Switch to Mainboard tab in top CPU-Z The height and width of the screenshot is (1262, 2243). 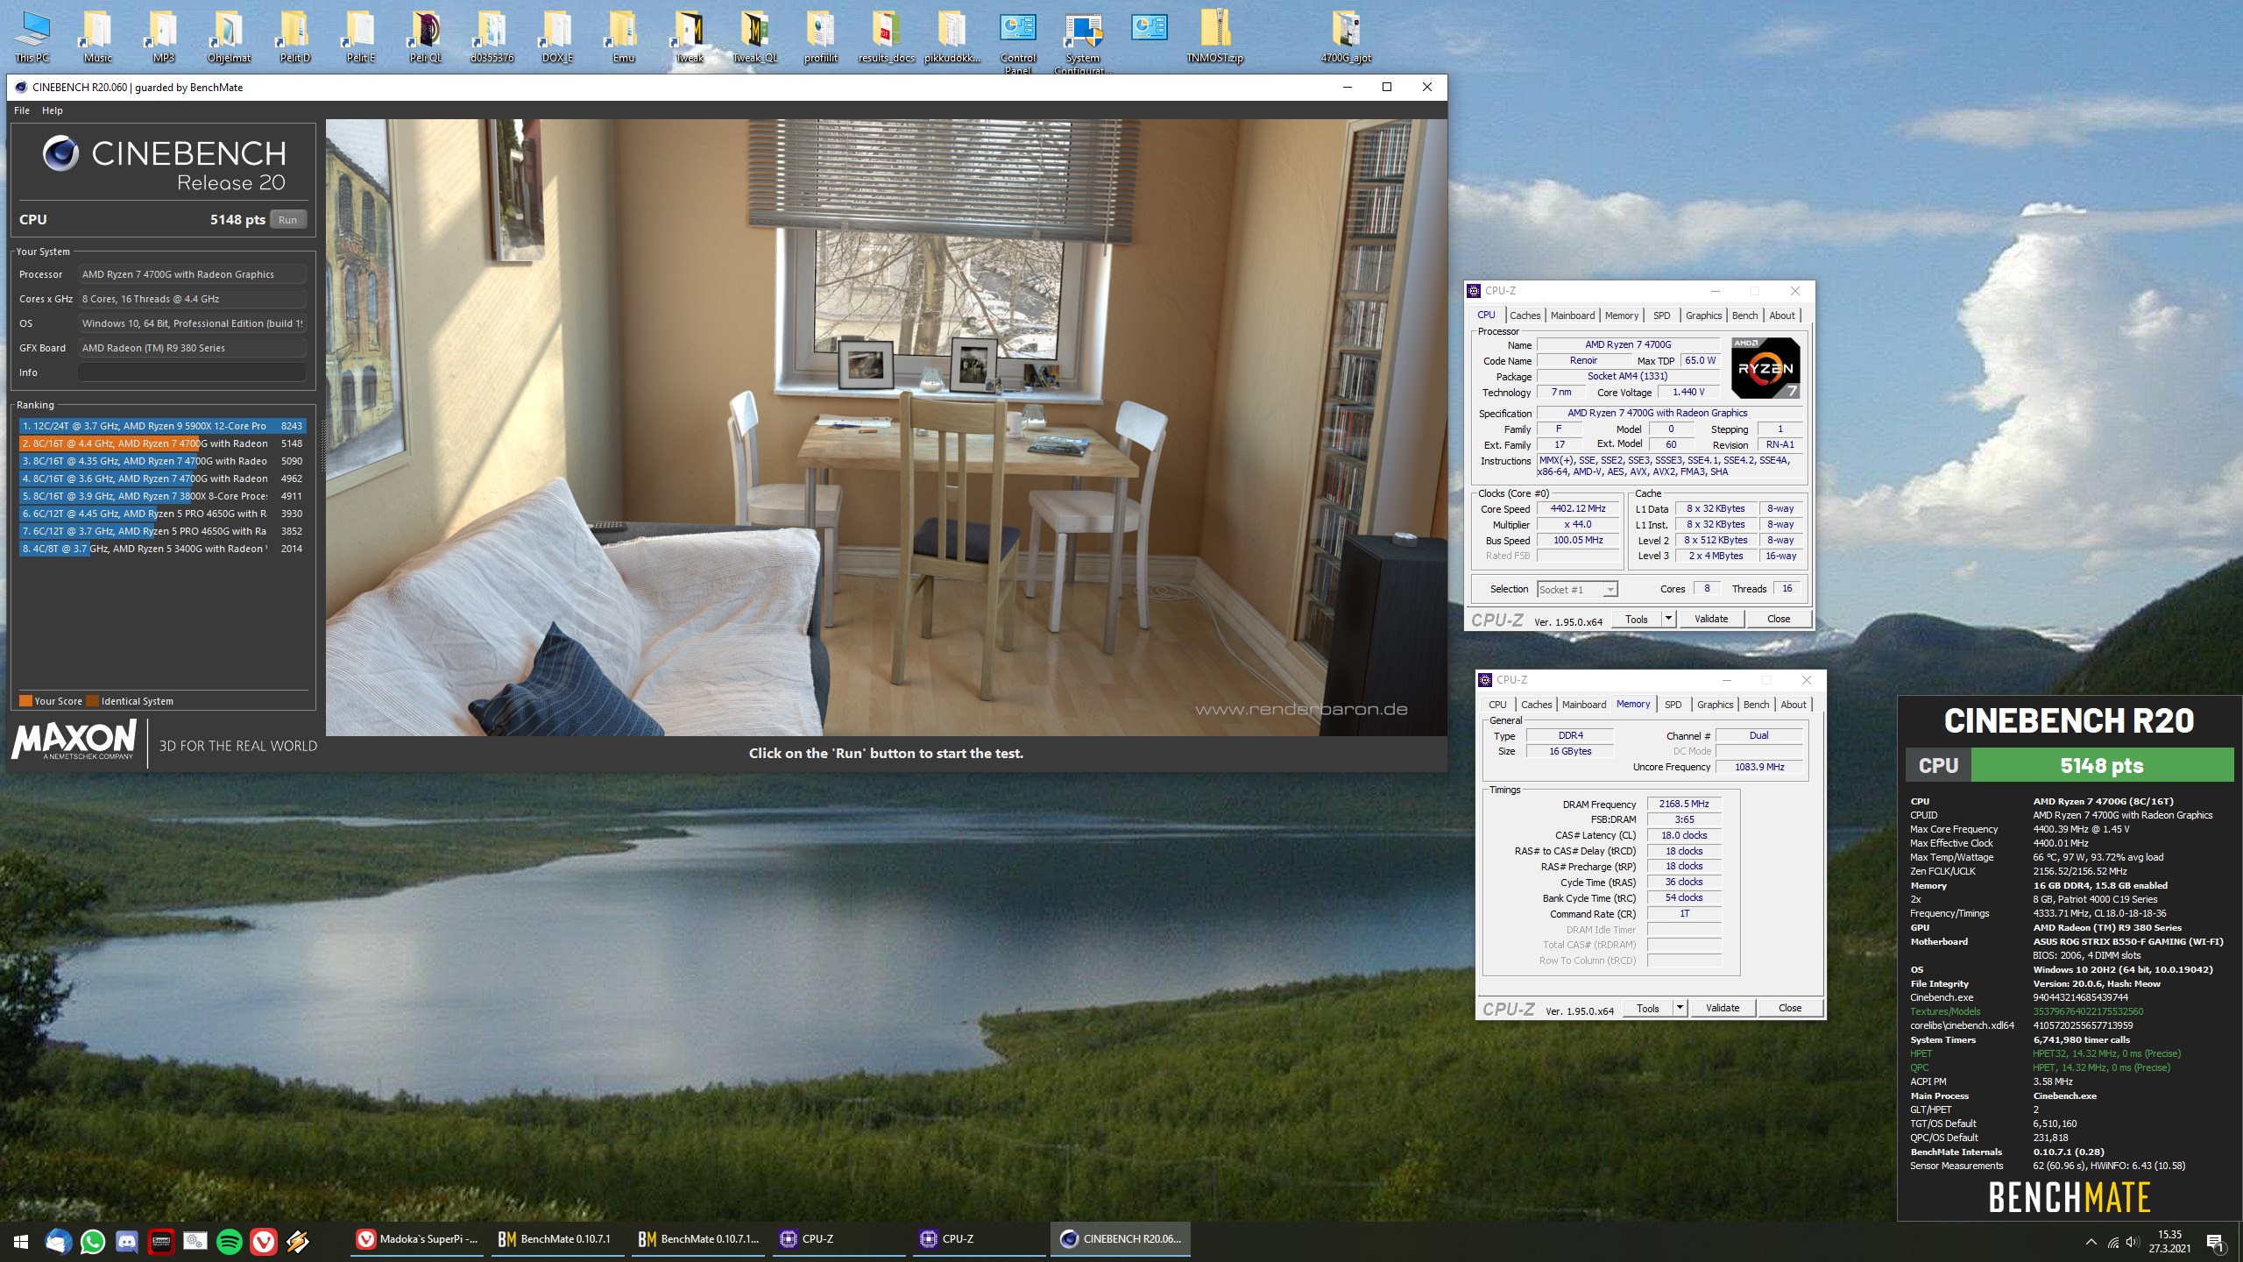[x=1573, y=315]
